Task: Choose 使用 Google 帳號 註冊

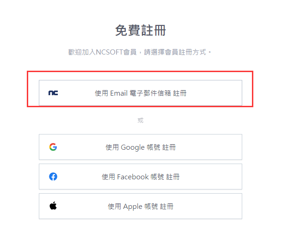Action: (141, 147)
